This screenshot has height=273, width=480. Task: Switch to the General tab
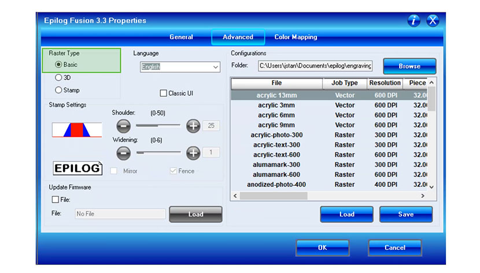tap(181, 37)
